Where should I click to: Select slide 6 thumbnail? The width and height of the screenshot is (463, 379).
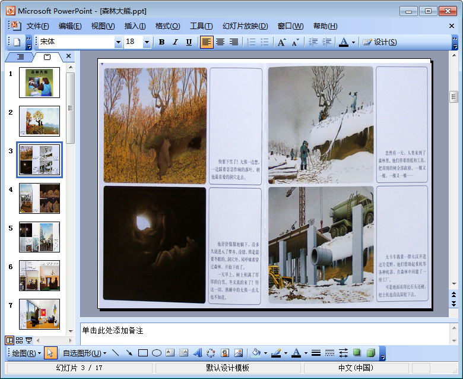point(40,276)
